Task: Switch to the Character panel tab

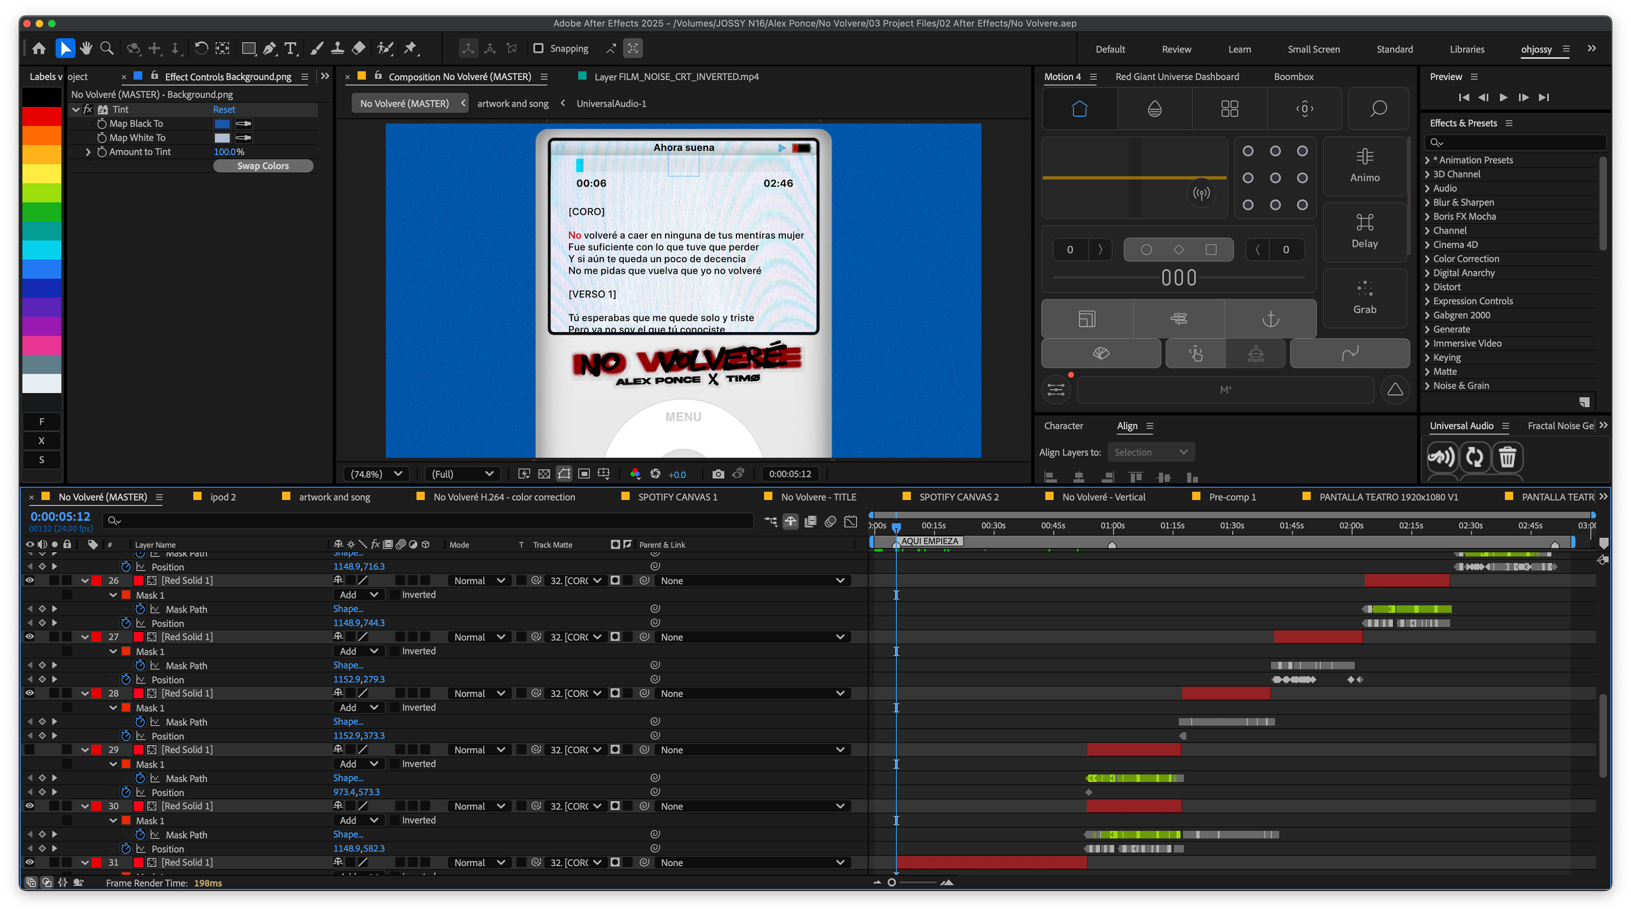Action: pos(1063,426)
